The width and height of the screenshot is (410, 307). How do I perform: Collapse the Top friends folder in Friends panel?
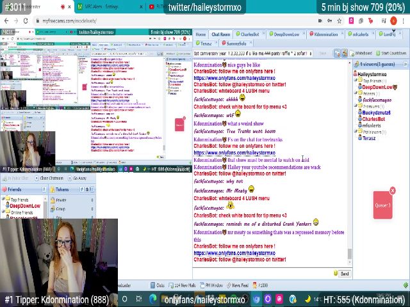tap(3, 199)
